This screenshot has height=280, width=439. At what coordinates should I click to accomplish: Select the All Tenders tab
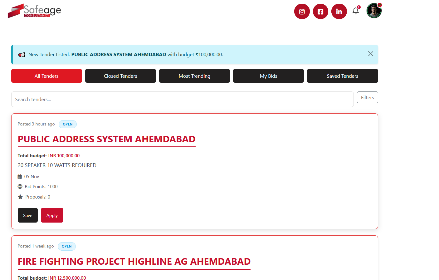(x=46, y=76)
